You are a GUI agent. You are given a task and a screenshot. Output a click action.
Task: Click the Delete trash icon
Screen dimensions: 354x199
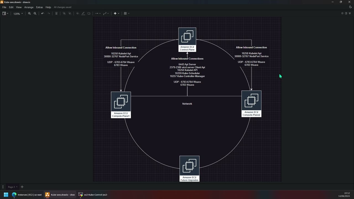tap(56, 13)
